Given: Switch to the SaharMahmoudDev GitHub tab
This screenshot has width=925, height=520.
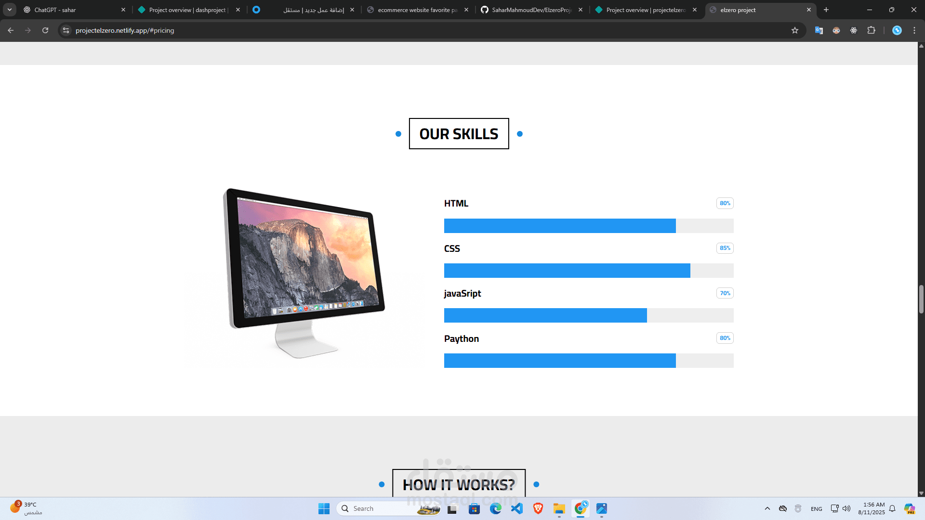Looking at the screenshot, I should tap(530, 10).
